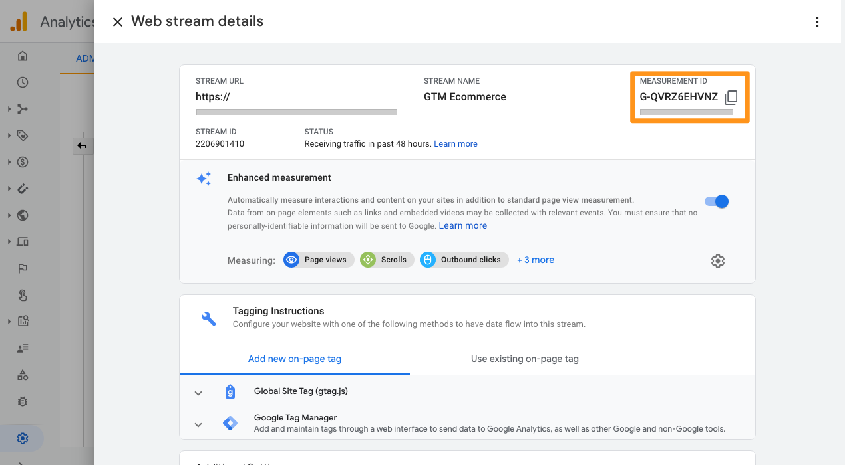Open the Events flag icon in sidebar
The width and height of the screenshot is (845, 465).
point(23,268)
